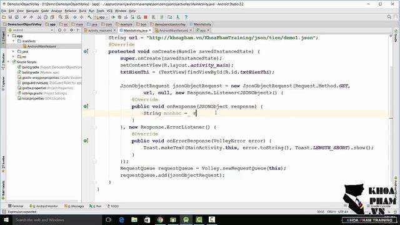This screenshot has width=400, height=225.
Task: Close the MainActivity.java editor tab
Action: pyautogui.click(x=150, y=31)
